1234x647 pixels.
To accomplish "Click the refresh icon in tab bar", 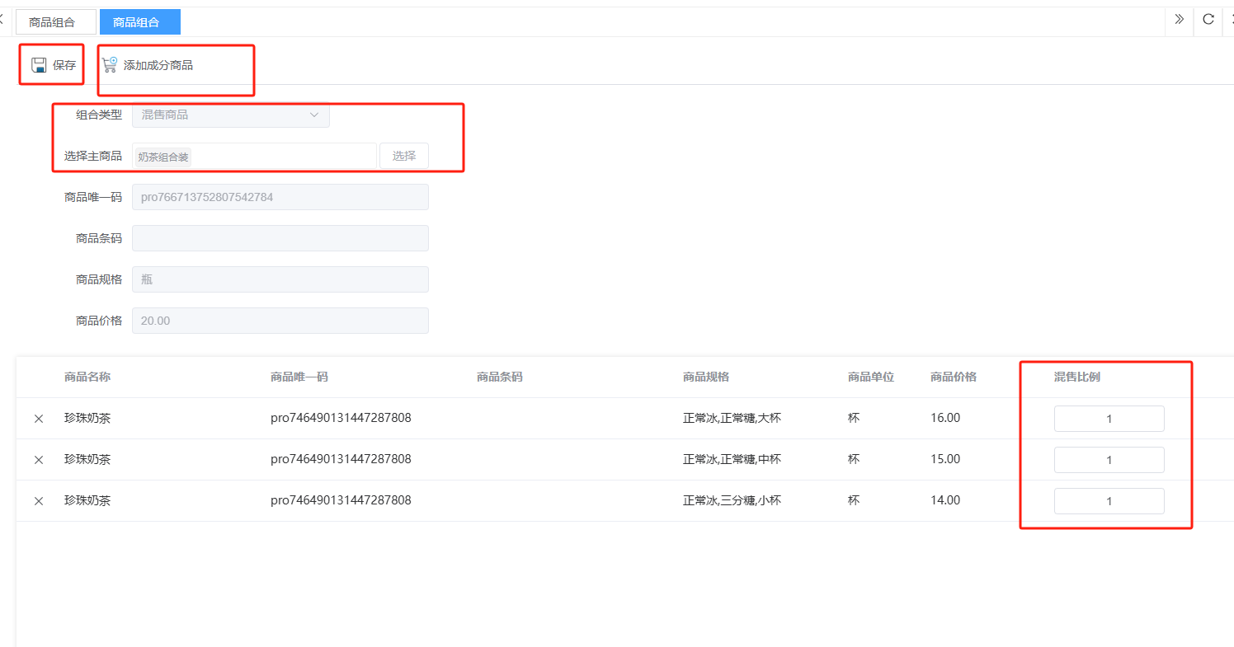I will pyautogui.click(x=1208, y=20).
